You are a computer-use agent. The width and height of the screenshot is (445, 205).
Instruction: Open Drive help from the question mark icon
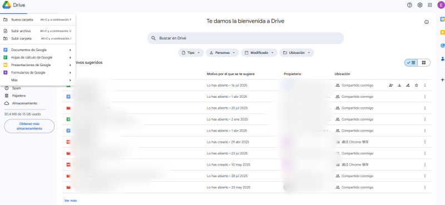point(409,5)
